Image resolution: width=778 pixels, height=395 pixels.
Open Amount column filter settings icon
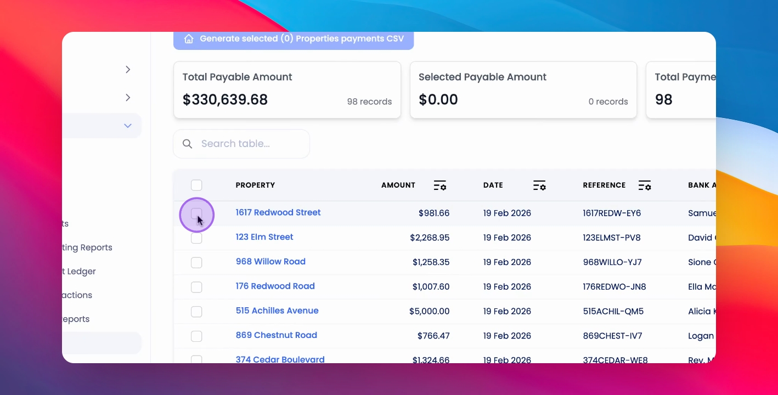click(440, 185)
